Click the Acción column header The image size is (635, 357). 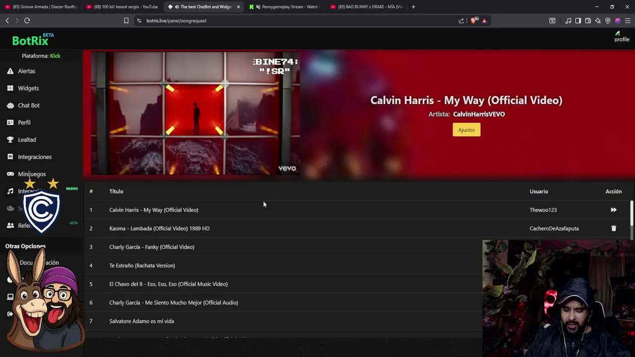(614, 191)
